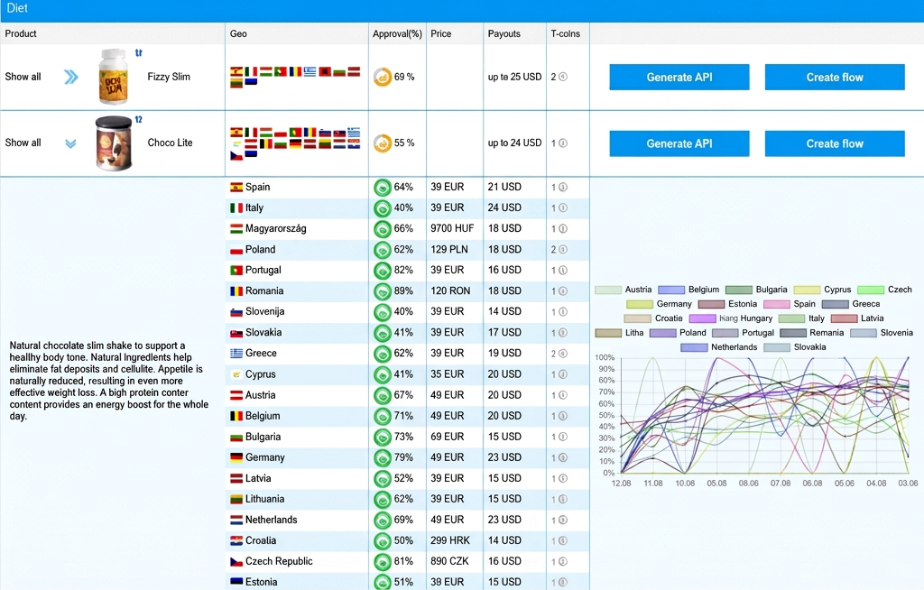Click Create flow for Fizzy Slim

[835, 78]
